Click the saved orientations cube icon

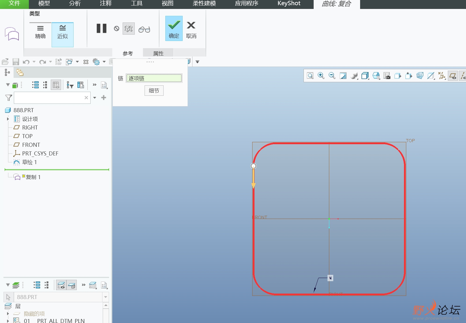click(376, 76)
